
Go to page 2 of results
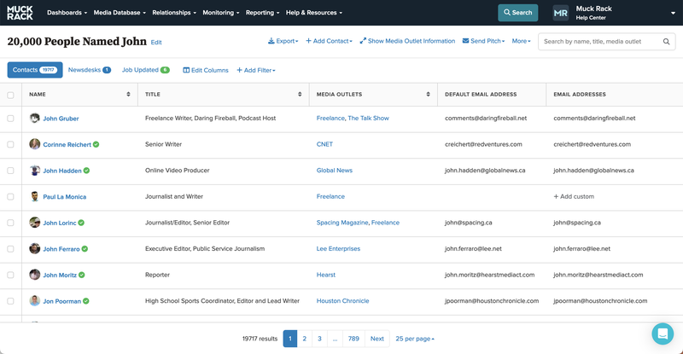[x=305, y=339]
